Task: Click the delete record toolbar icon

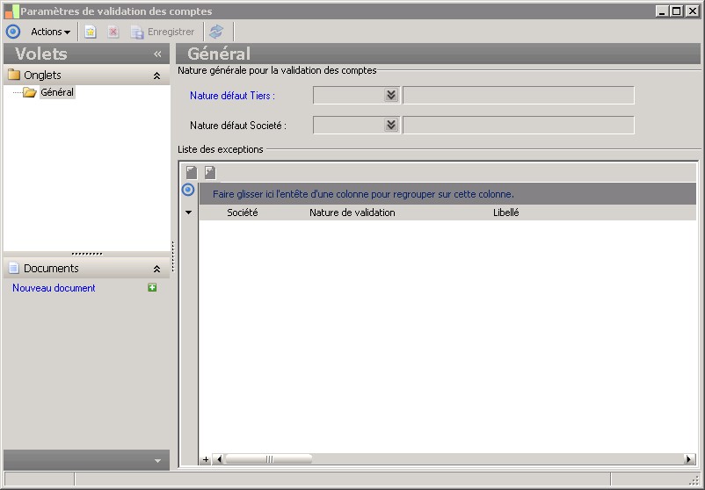Action: coord(113,32)
